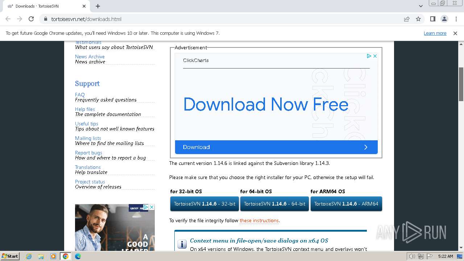Open the Project status link
Screen dimensions: 464x261
pyautogui.click(x=90, y=182)
